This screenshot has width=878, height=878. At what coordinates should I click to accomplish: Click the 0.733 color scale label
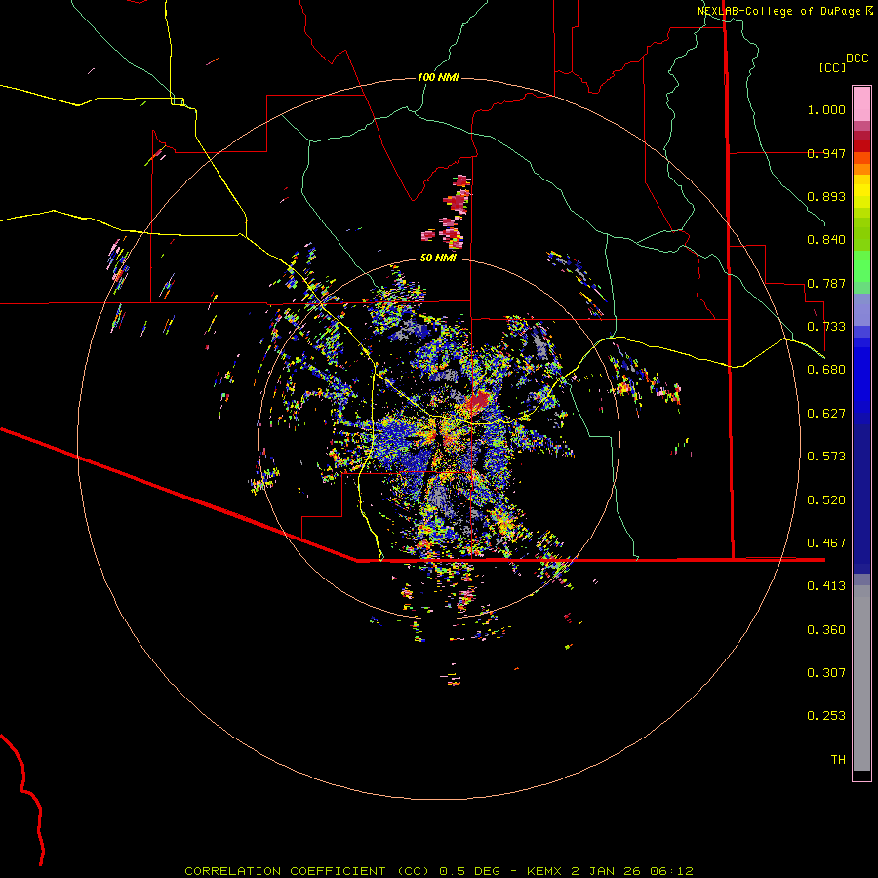coord(826,327)
